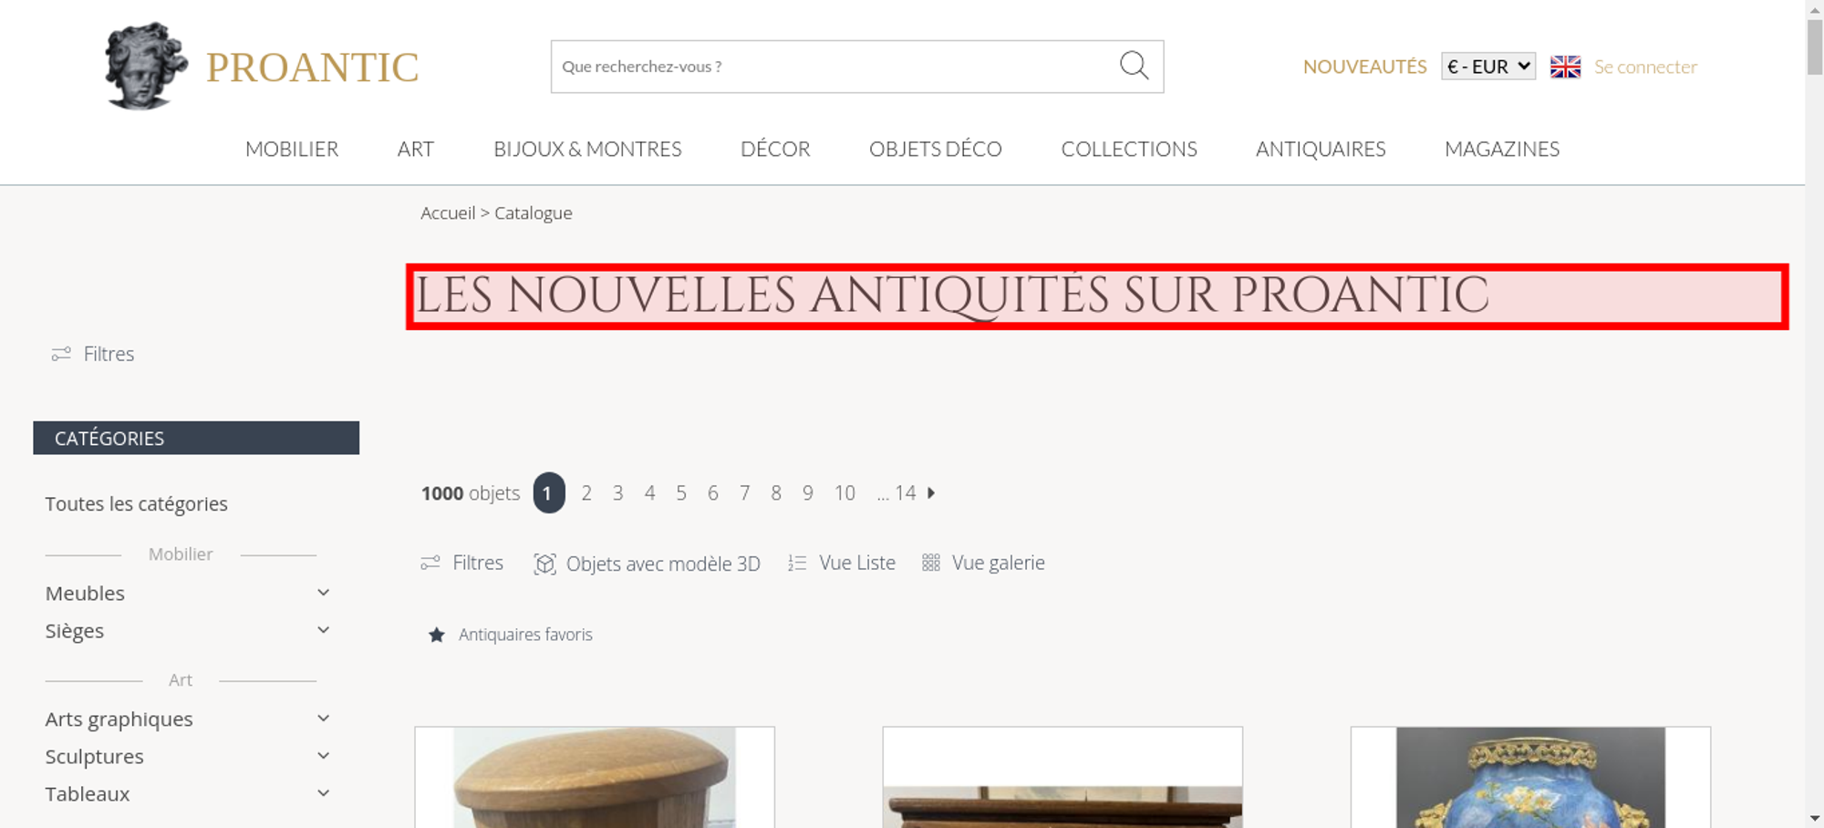
Task: Go to results page 5
Action: point(681,493)
